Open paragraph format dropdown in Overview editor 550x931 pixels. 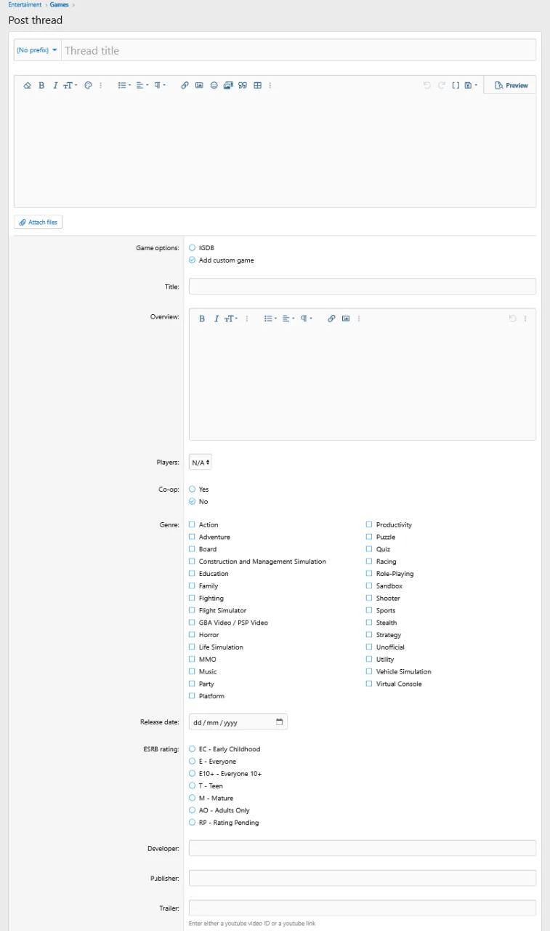coord(307,319)
